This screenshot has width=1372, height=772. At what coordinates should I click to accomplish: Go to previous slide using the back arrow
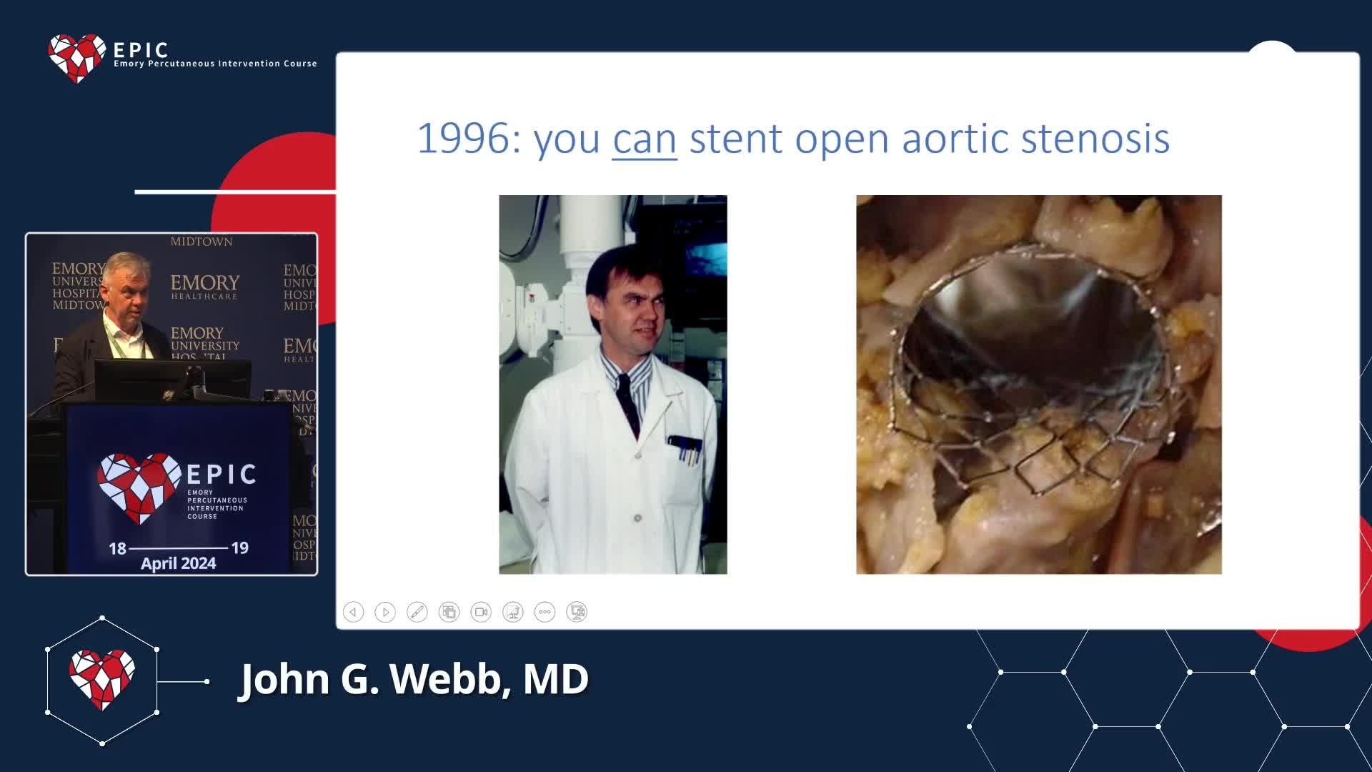[353, 612]
